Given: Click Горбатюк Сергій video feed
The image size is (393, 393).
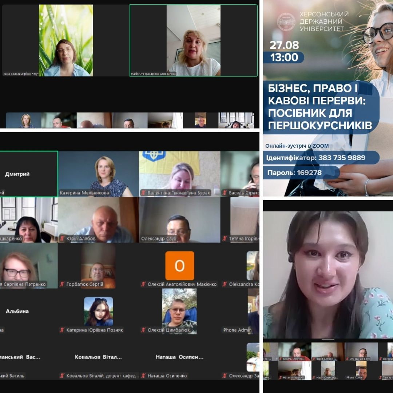Looking at the screenshot, I should tap(98, 266).
